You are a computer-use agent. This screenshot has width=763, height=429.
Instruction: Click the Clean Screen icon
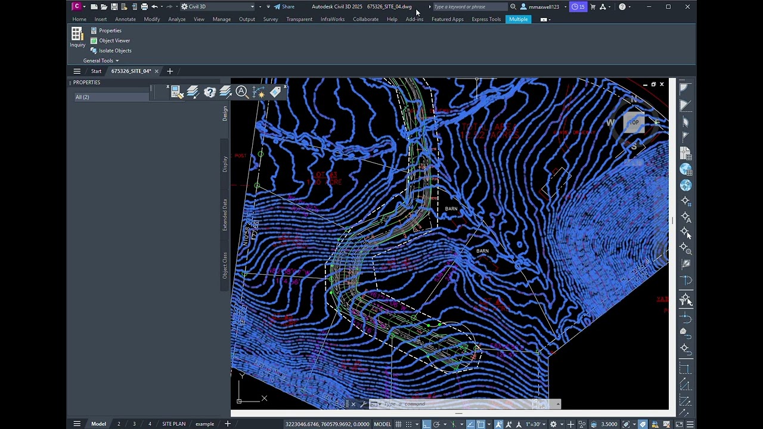click(x=679, y=424)
